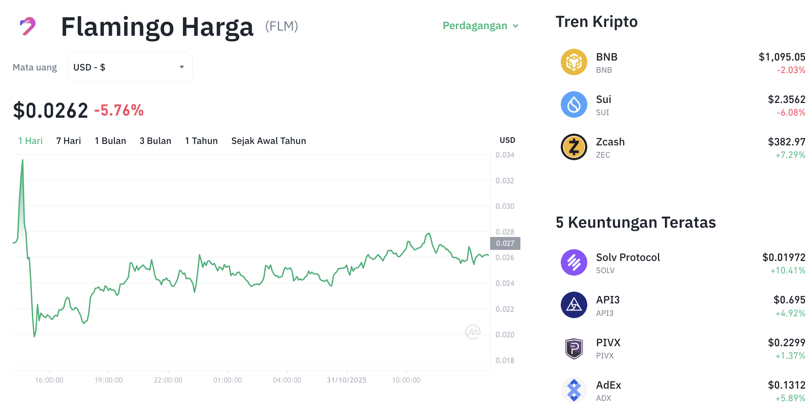Switch chart to 1 Bulan

(x=110, y=141)
